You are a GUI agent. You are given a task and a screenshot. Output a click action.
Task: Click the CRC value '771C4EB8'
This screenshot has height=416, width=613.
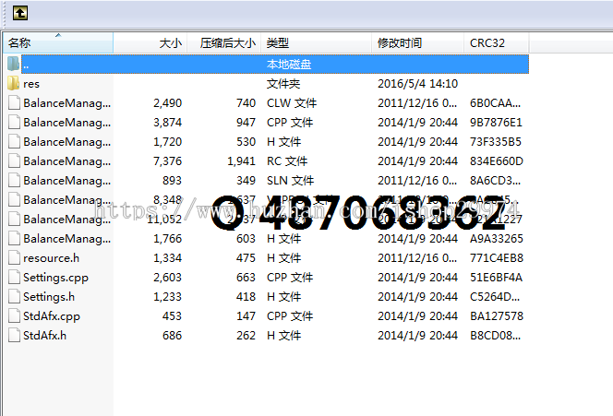[497, 257]
